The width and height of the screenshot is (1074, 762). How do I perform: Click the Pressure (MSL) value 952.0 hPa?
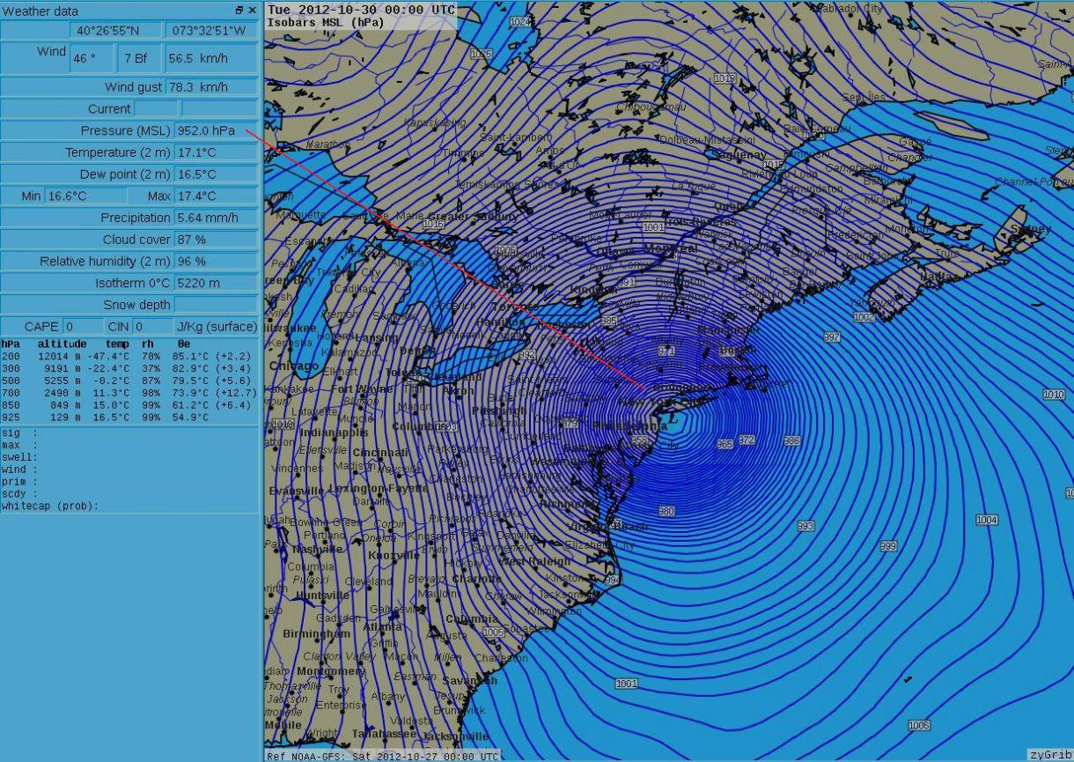point(216,130)
